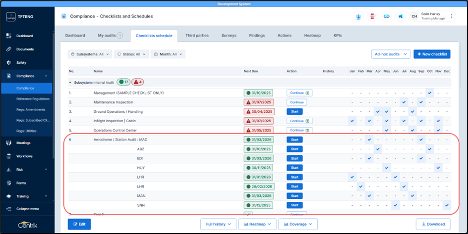
Task: Click the download tray icon in header
Action: [x=358, y=16]
